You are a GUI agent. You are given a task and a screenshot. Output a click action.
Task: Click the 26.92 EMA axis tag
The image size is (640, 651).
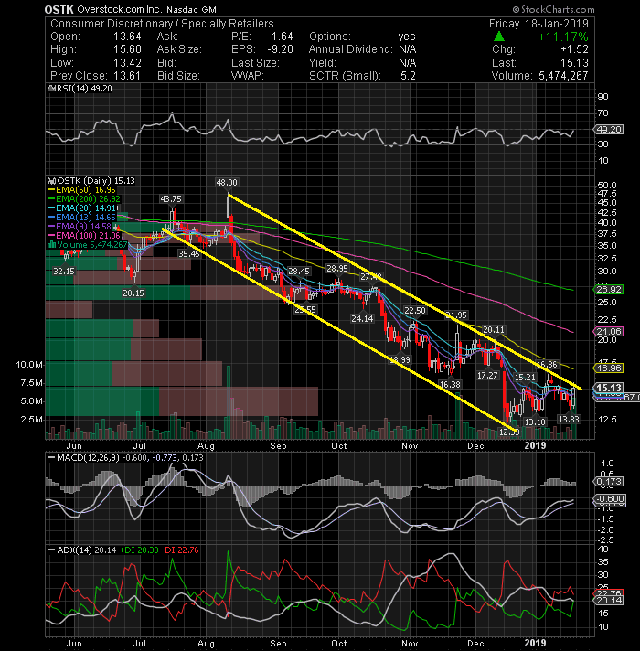pos(608,289)
